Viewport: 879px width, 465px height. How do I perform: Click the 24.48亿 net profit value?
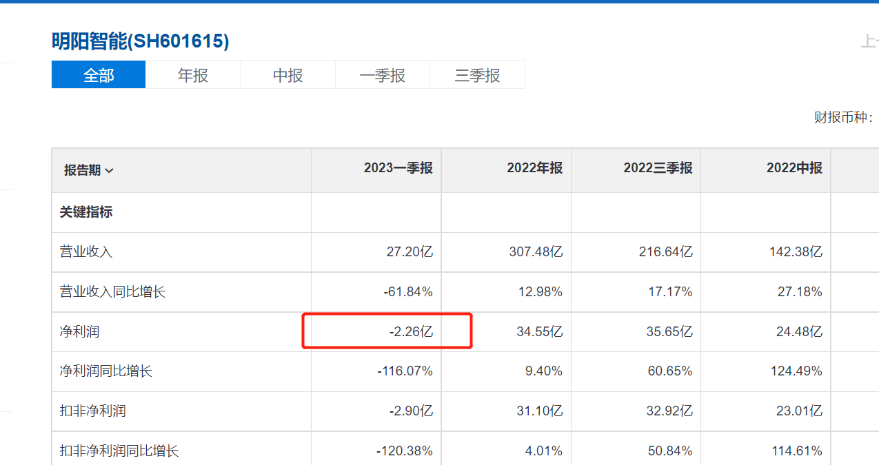click(800, 332)
